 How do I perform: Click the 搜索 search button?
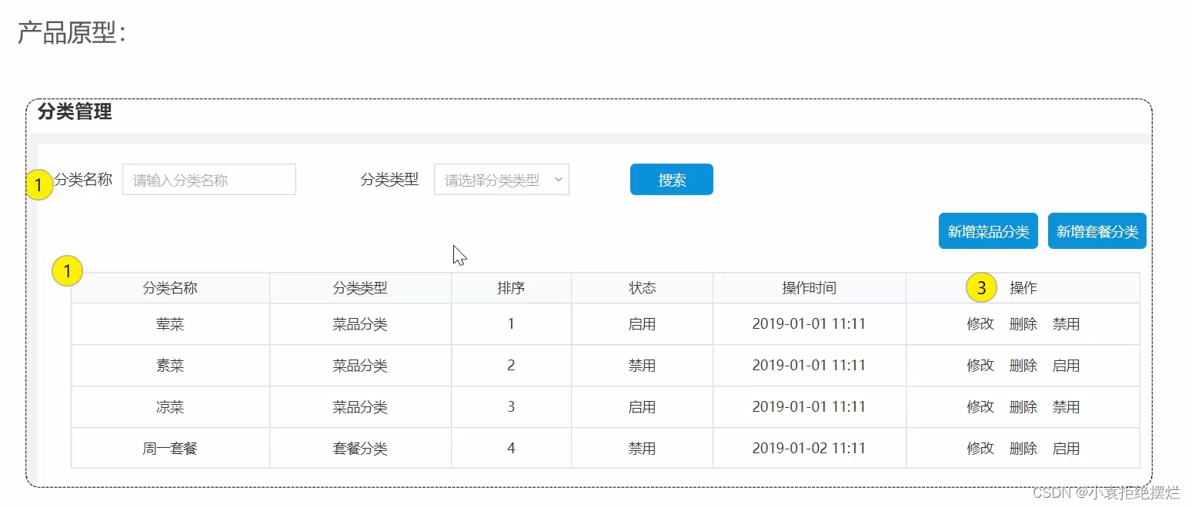pyautogui.click(x=670, y=179)
